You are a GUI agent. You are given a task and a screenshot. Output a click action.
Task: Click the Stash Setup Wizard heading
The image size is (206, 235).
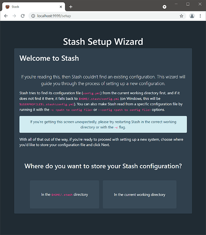pos(103,42)
